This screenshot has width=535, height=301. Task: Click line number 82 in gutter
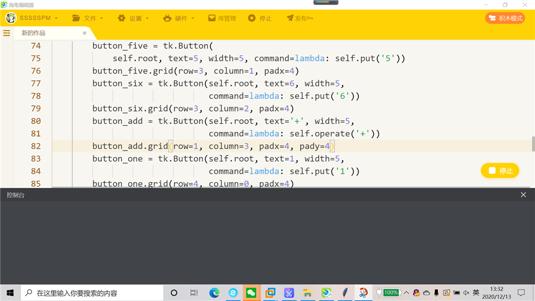coord(36,146)
